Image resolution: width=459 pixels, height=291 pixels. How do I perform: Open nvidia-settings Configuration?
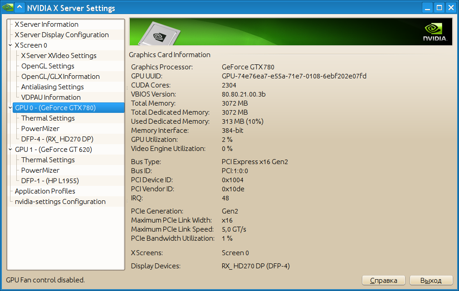pos(60,202)
